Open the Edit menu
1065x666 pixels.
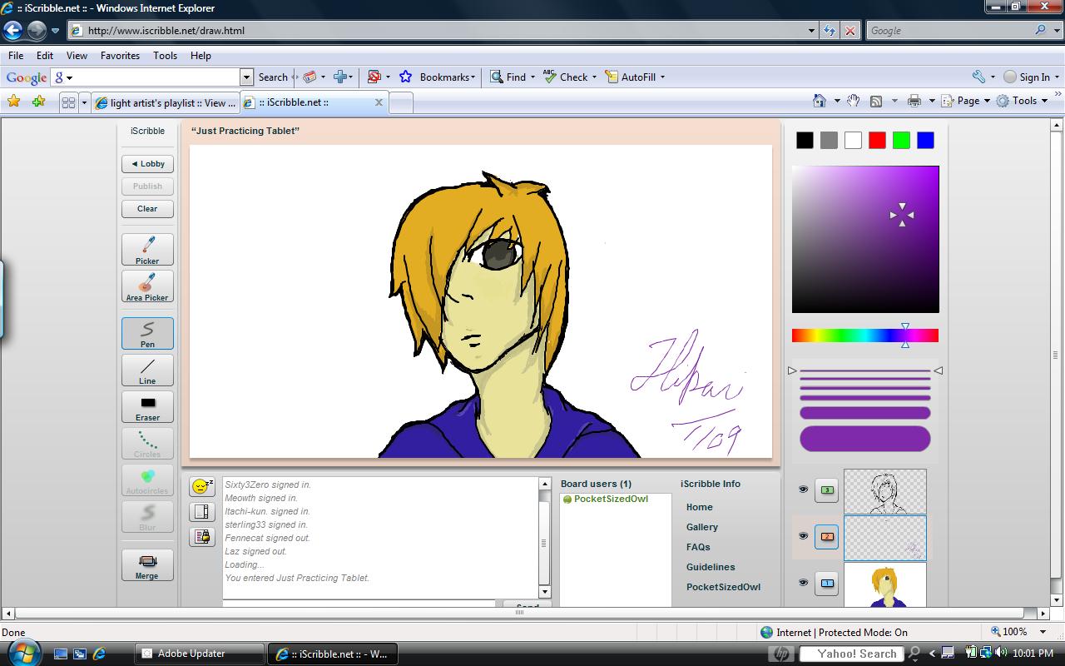tap(45, 56)
